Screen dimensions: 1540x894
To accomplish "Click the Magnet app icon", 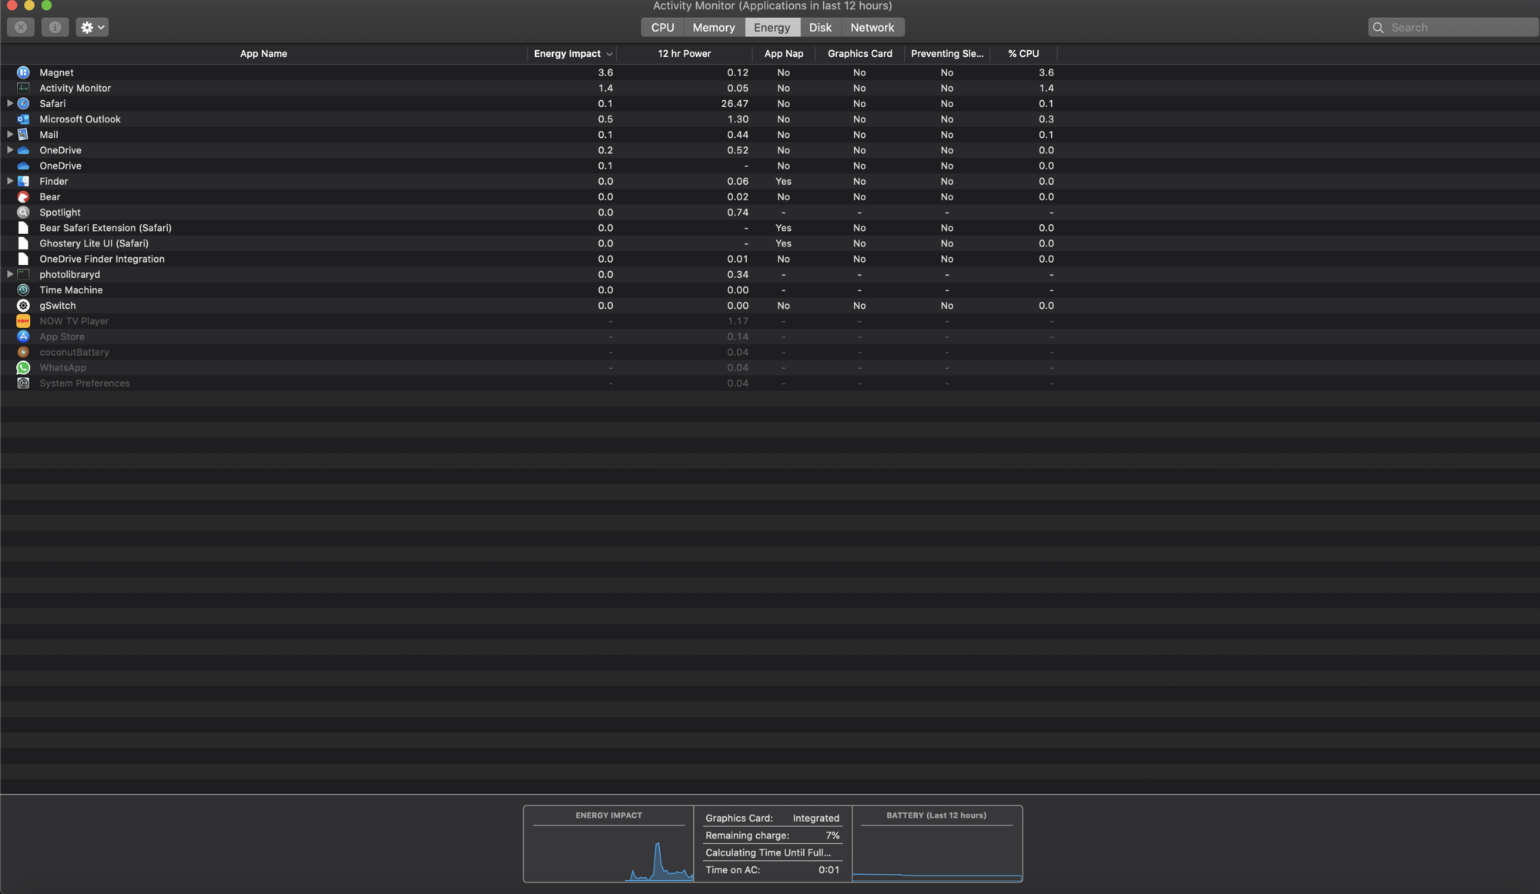I will coord(23,72).
